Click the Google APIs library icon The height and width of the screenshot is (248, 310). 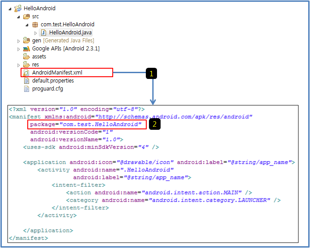click(26, 49)
